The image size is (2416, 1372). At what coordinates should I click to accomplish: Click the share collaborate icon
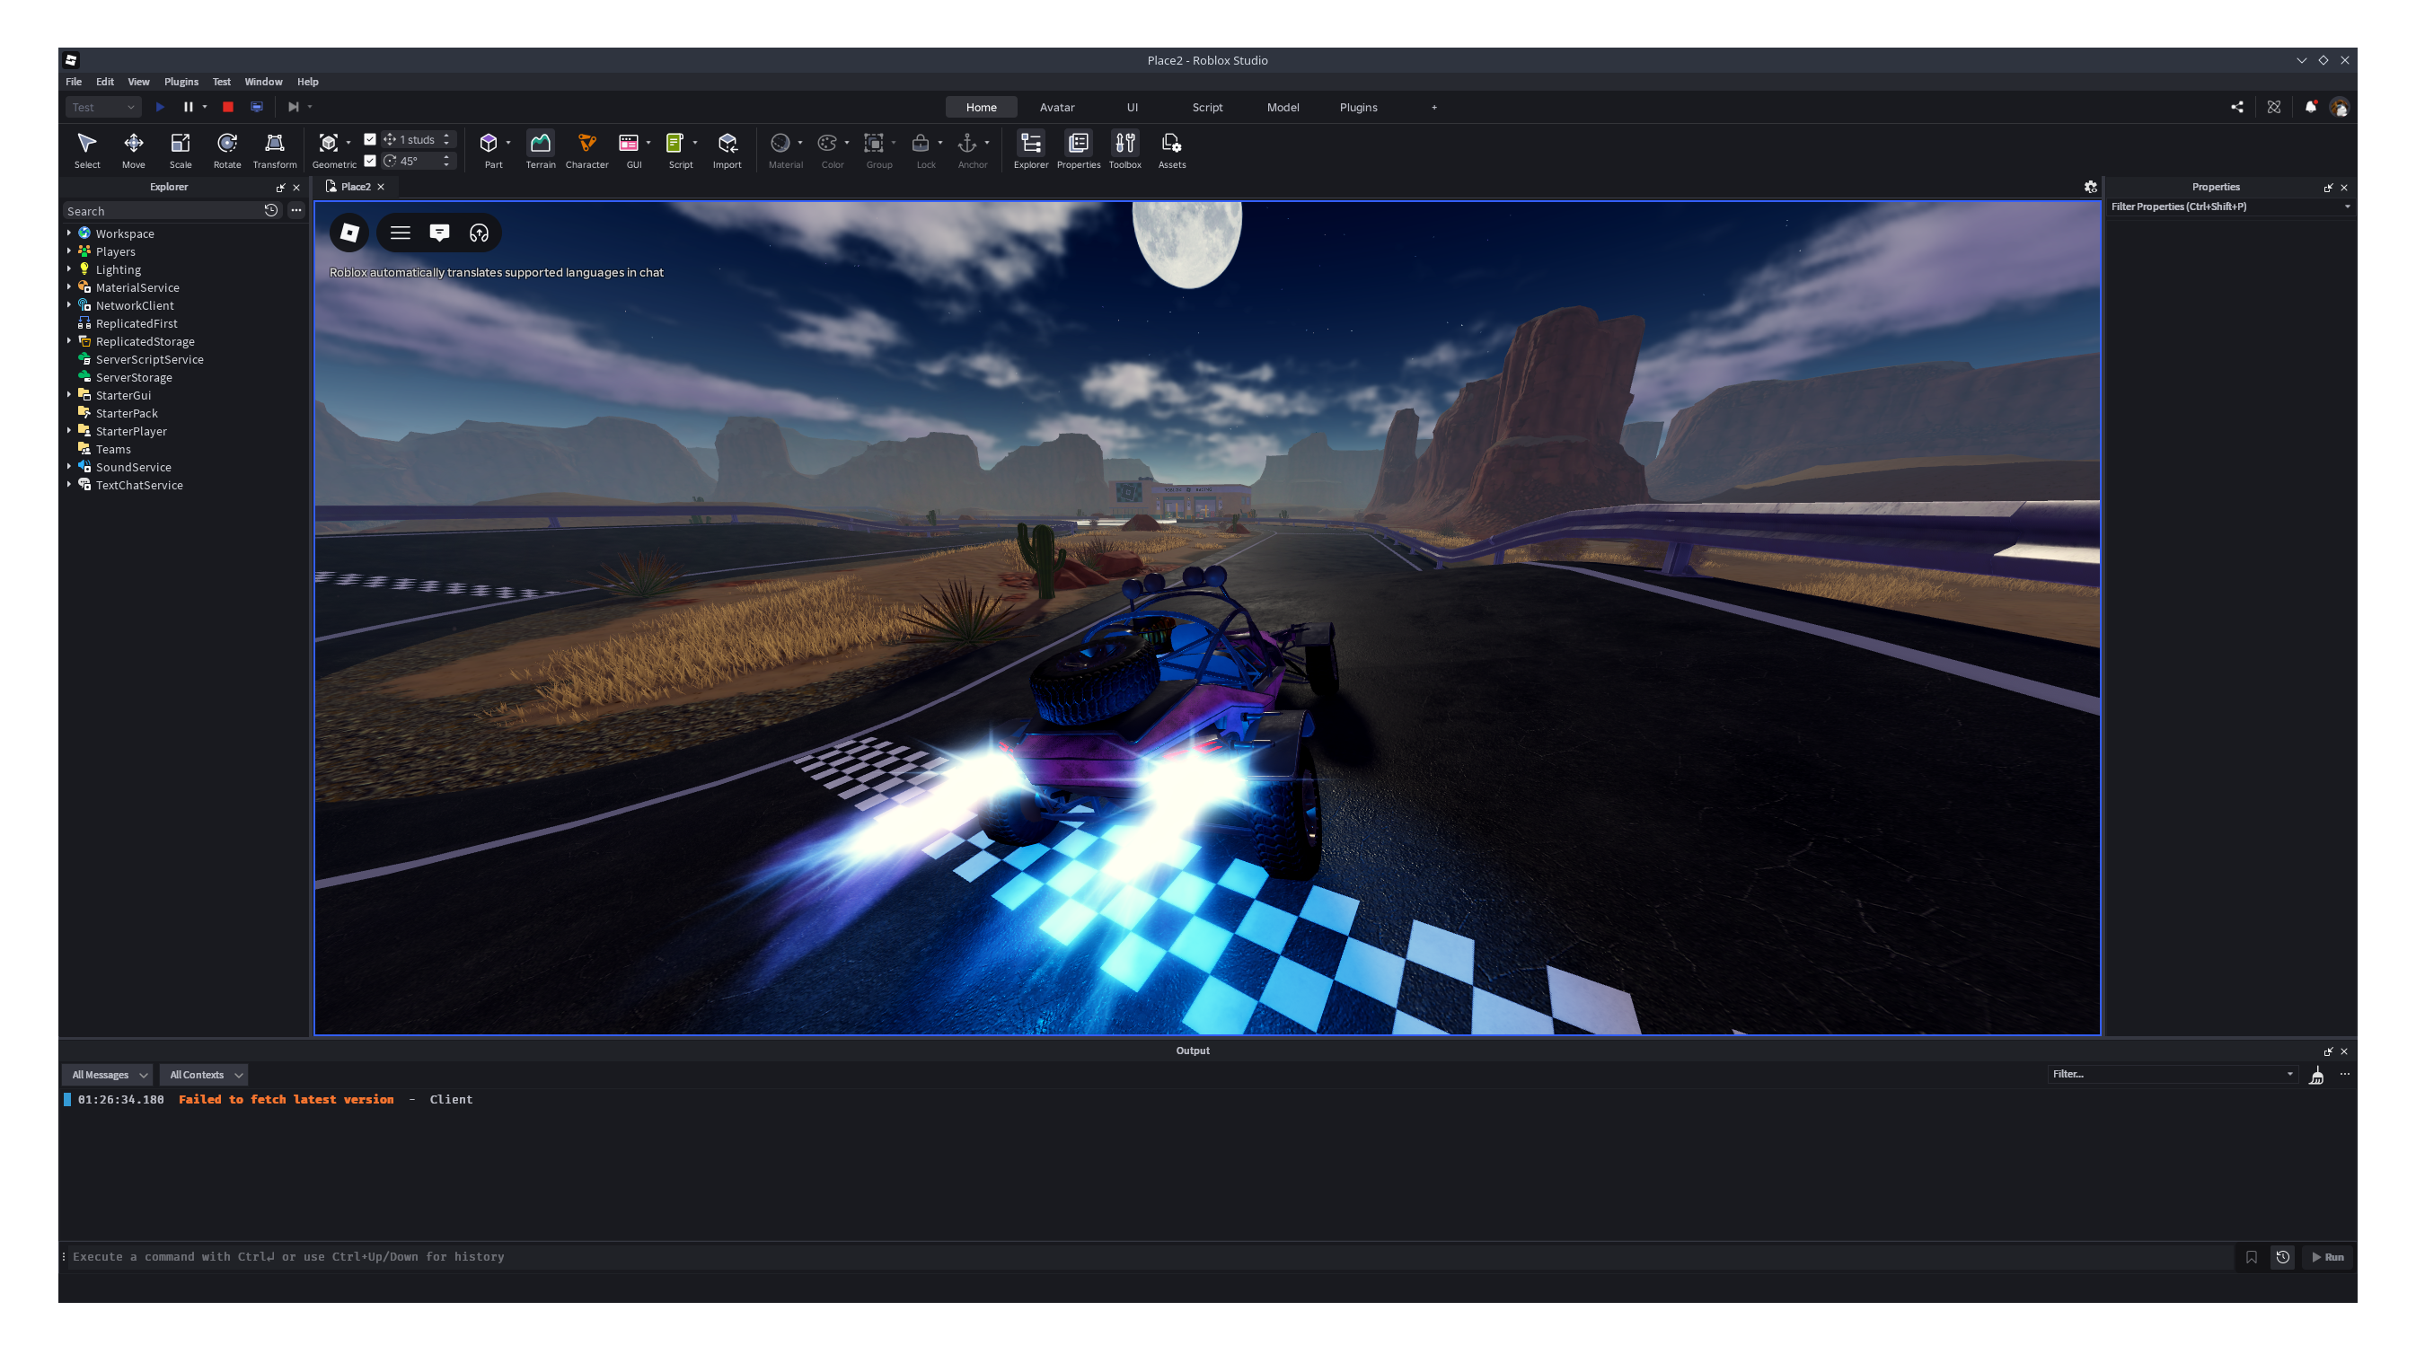(x=2236, y=107)
